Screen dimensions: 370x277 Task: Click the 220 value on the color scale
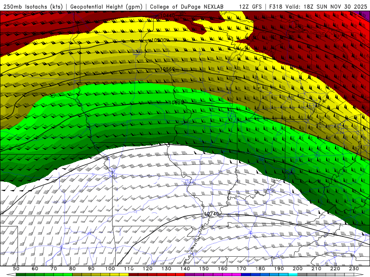[x=335, y=269]
